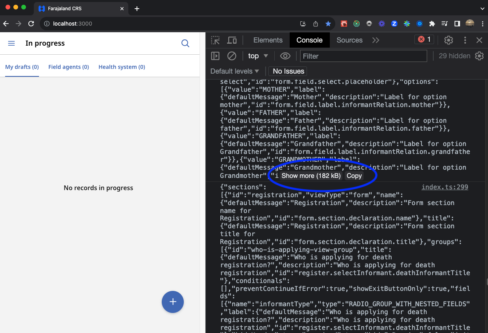The height and width of the screenshot is (333, 488).
Task: Clear the console with the clear icon
Action: point(232,56)
